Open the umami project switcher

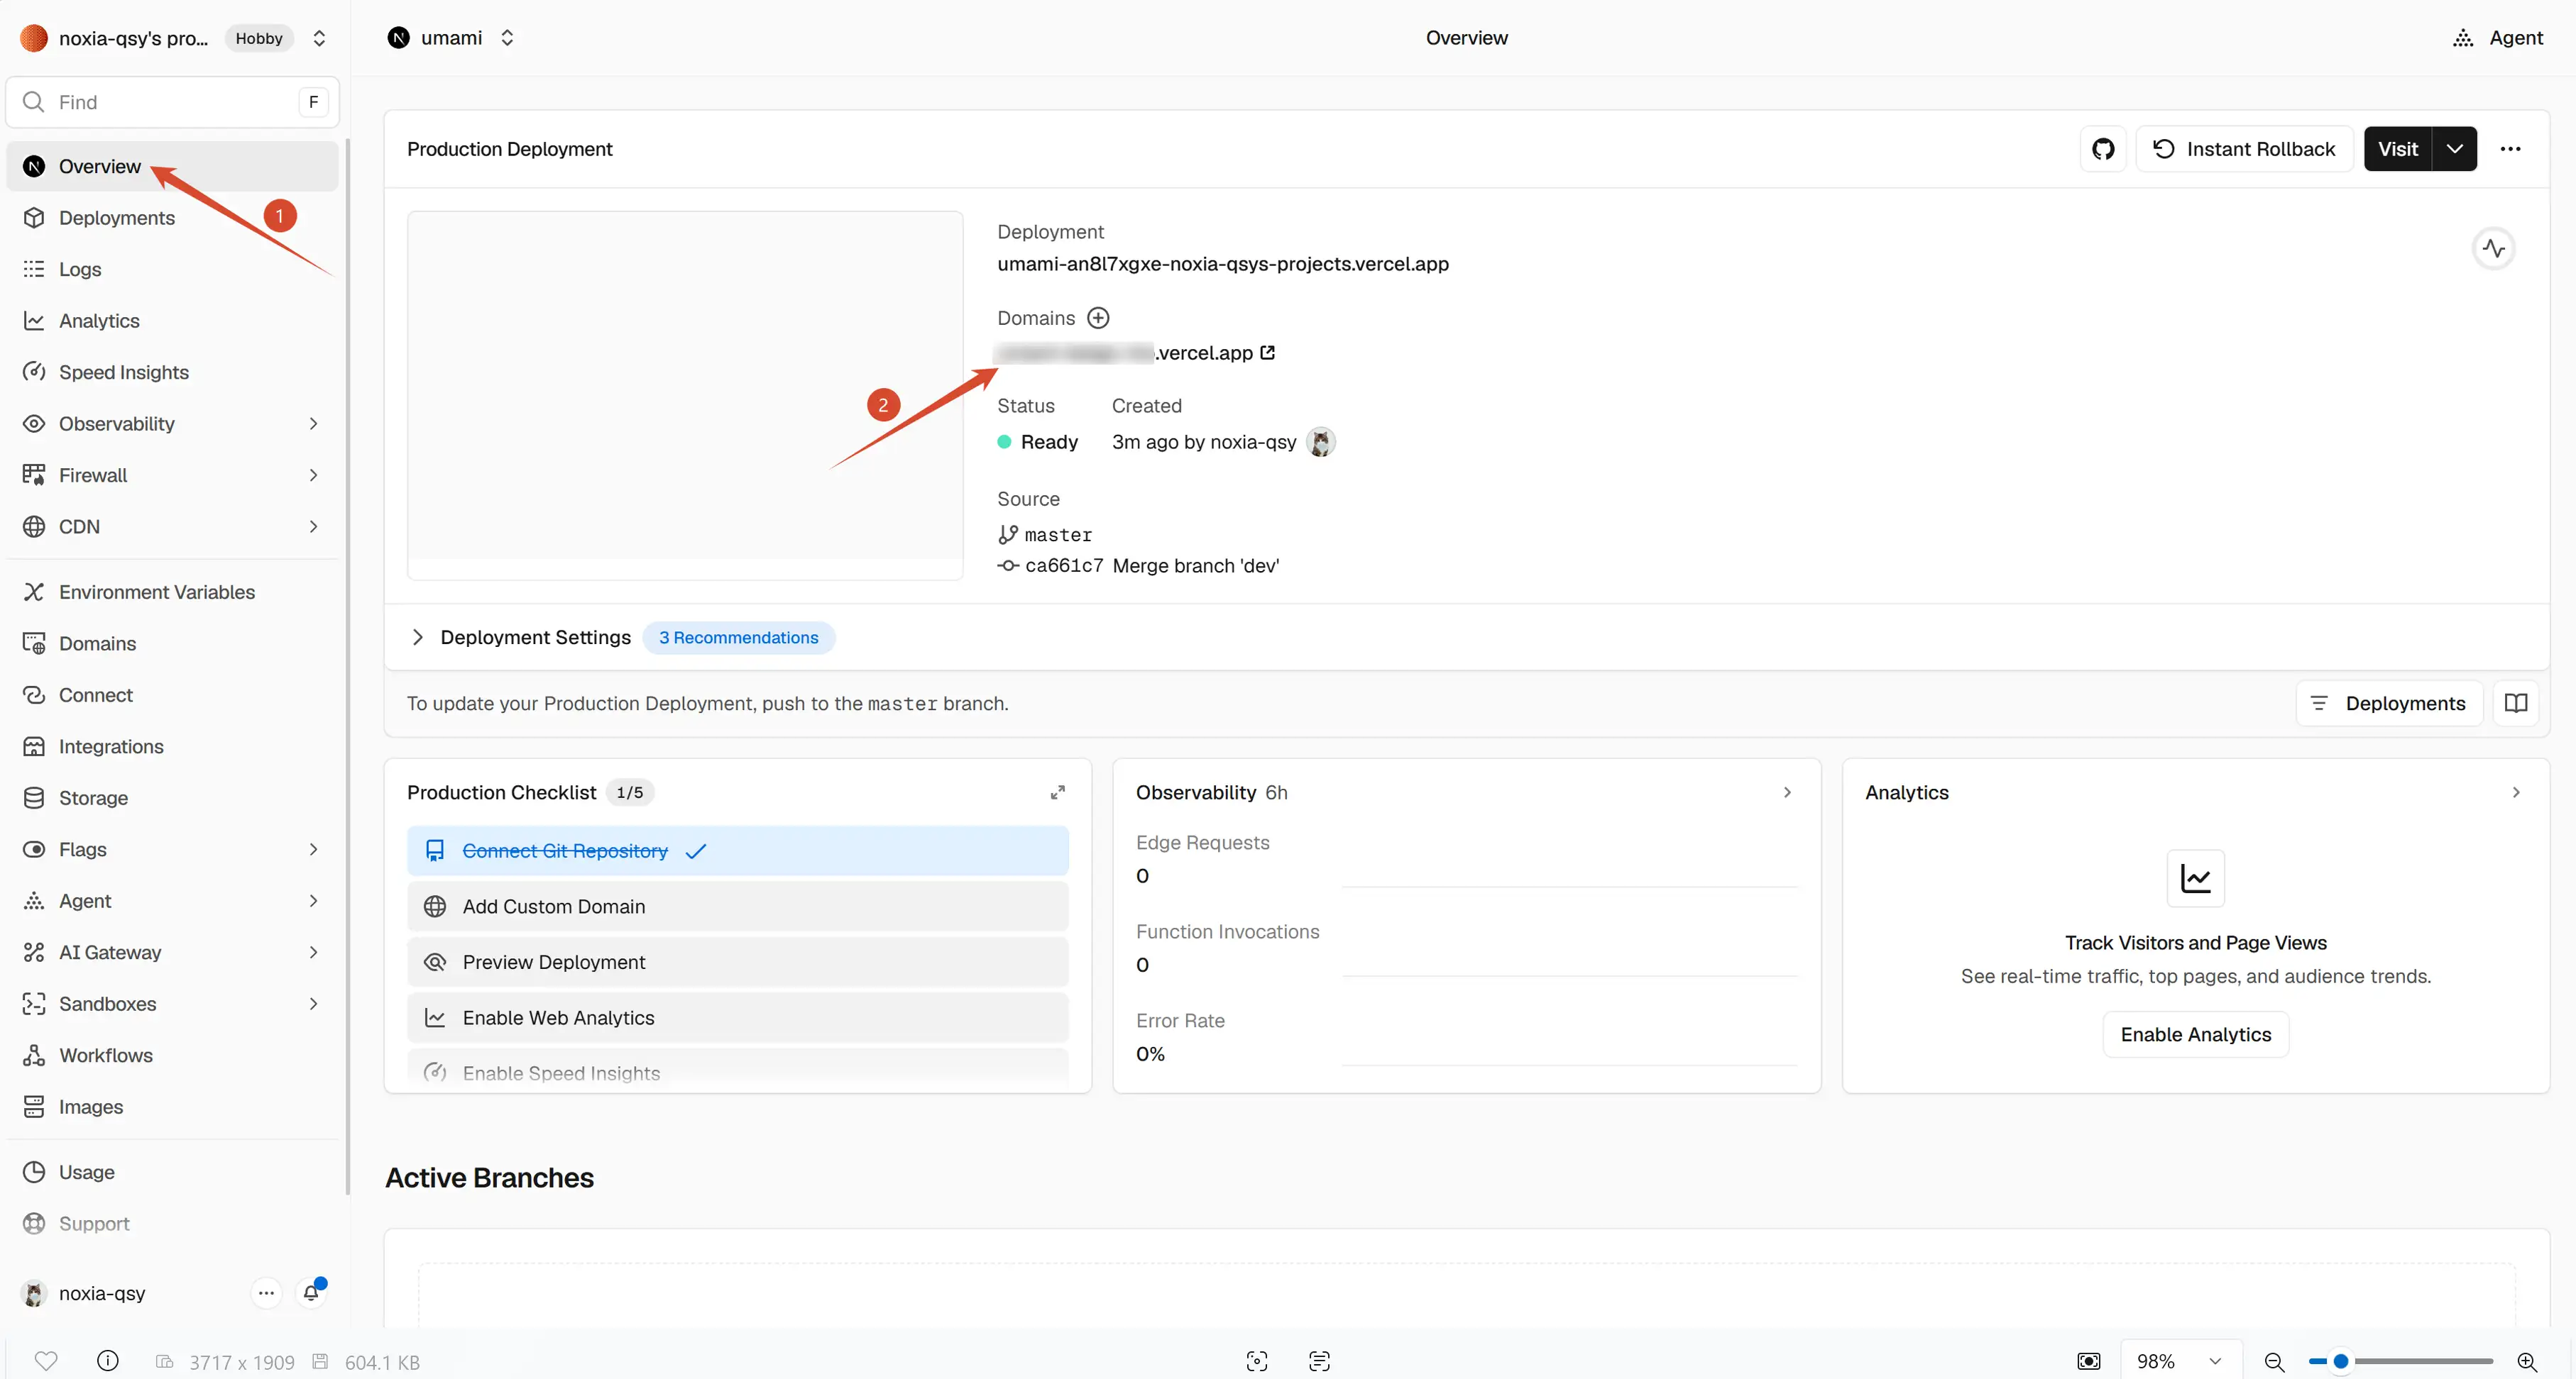click(x=451, y=38)
